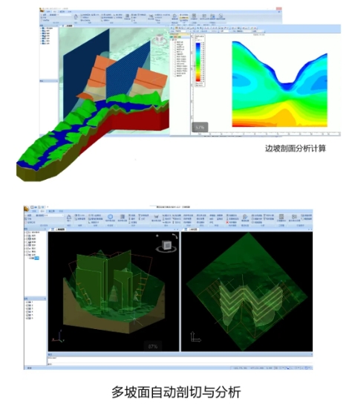Toggle the checkbox for item 6 in the lower-left list
The height and width of the screenshot is (410, 352).
point(27,319)
